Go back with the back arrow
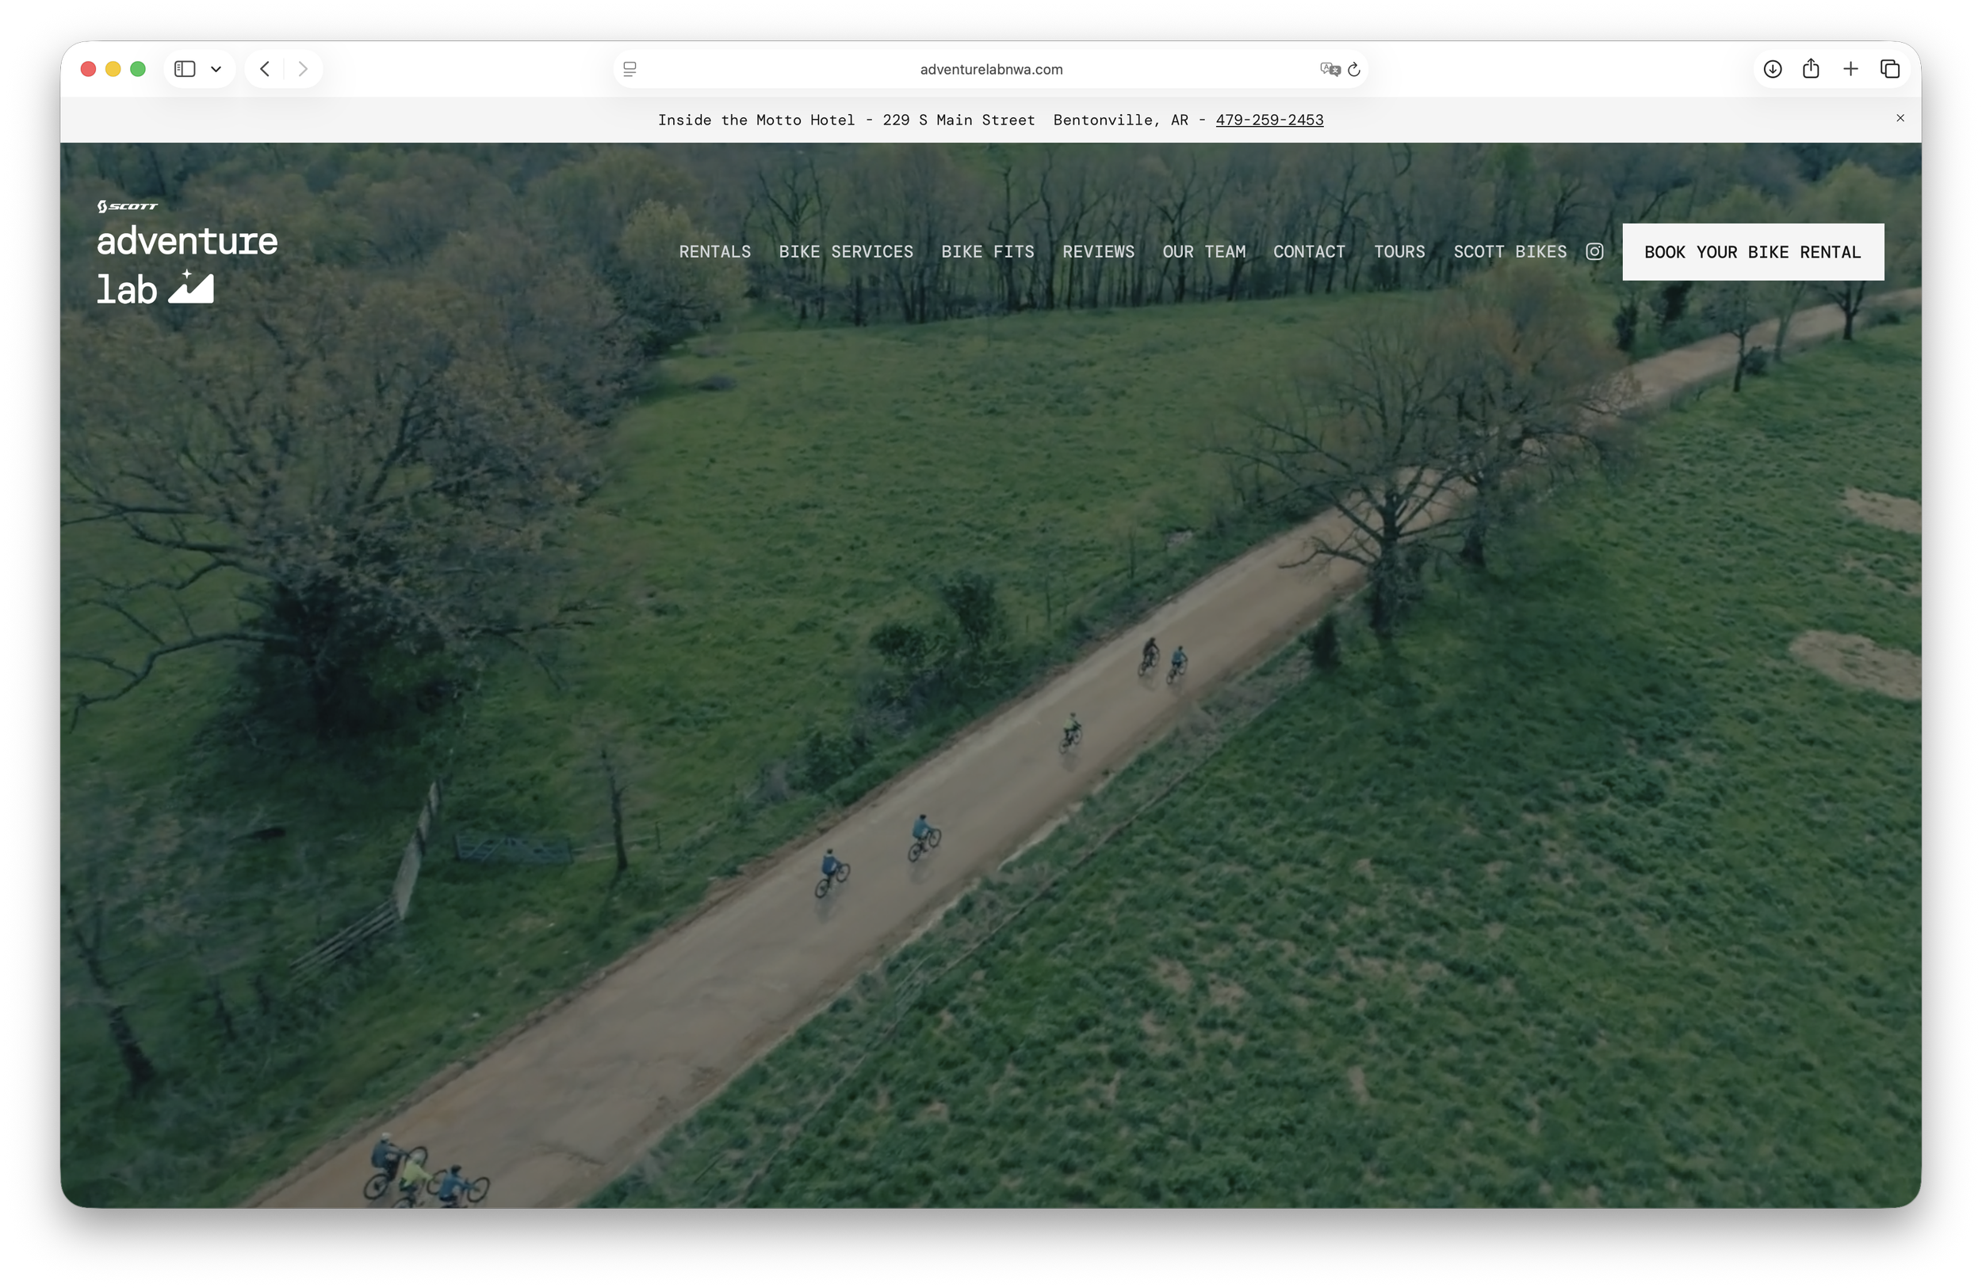The height and width of the screenshot is (1288, 1982). (x=265, y=69)
